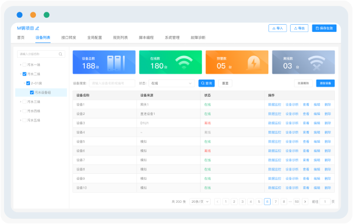Expand the 污水三场 tree node arrow
353x224 pixels.
[21, 102]
